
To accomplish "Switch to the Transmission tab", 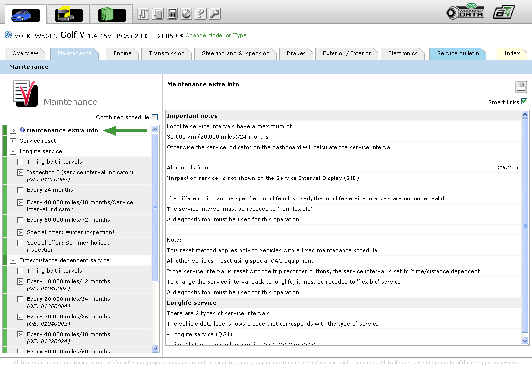I will coord(167,53).
